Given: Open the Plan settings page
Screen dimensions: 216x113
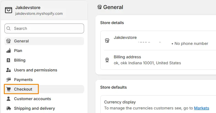Looking at the screenshot, I should [x=44, y=51].
